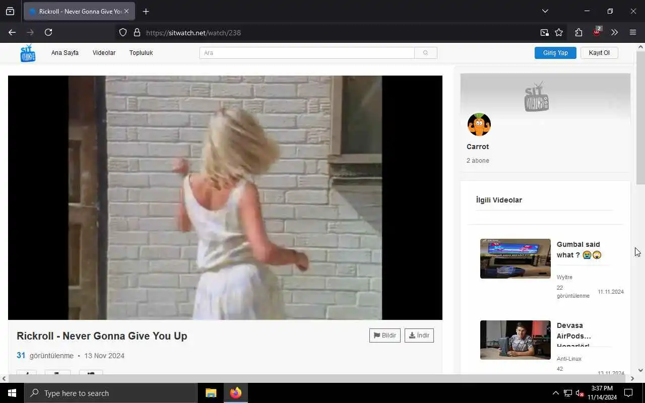
Task: Click the SitWatch logo in the header
Action: [x=28, y=53]
